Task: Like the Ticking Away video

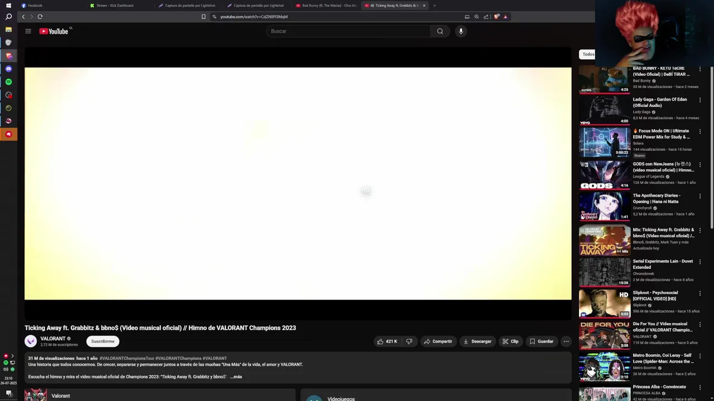Action: 387,341
